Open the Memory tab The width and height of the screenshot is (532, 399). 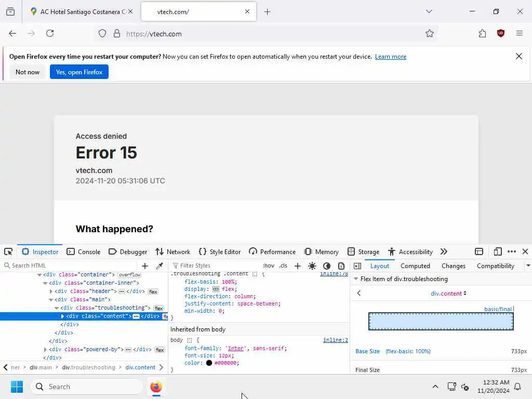321,252
